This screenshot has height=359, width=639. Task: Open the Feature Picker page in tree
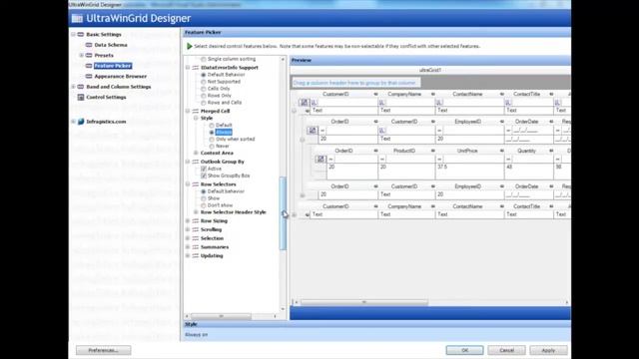coord(113,66)
